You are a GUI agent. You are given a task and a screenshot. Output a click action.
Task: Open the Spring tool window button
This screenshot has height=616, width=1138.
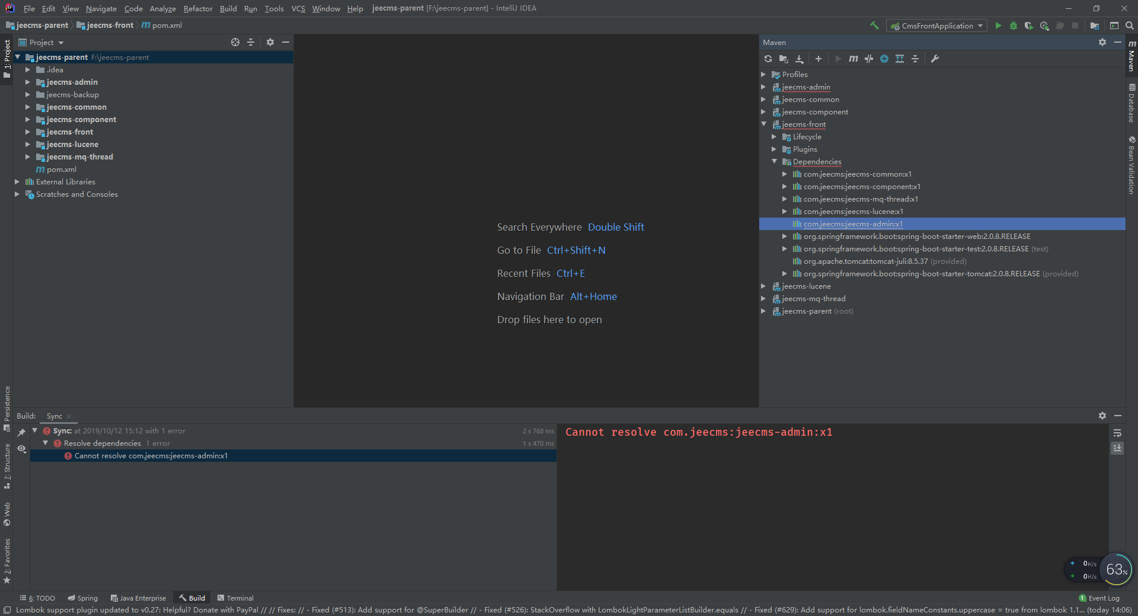tap(82, 598)
